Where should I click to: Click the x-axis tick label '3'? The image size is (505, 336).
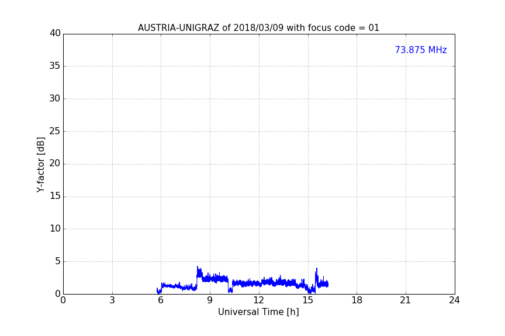[112, 300]
